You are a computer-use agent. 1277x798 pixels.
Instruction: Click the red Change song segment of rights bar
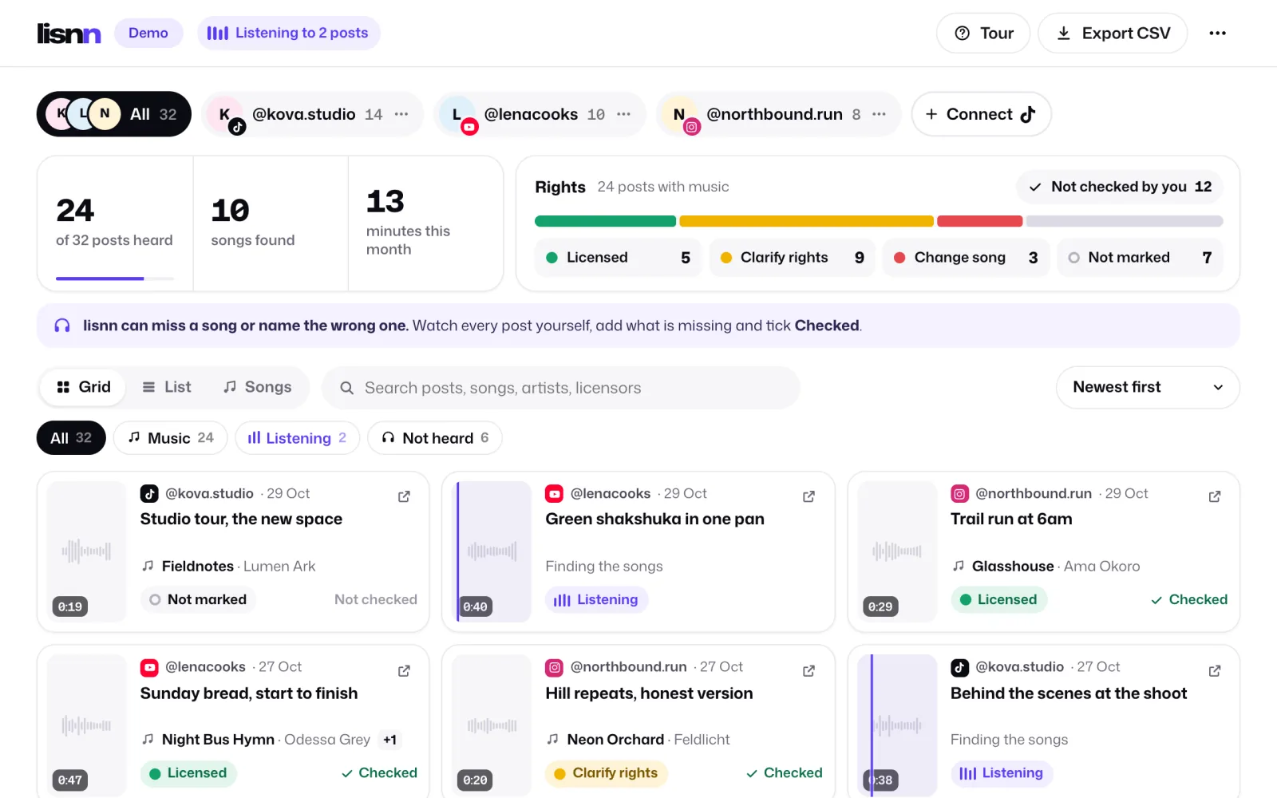tap(979, 221)
